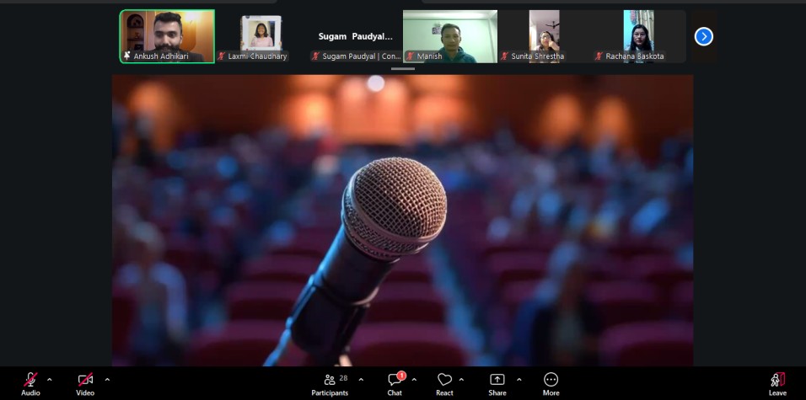806x400 pixels.
Task: Expand video options arrow next to Video
Action: 107,379
